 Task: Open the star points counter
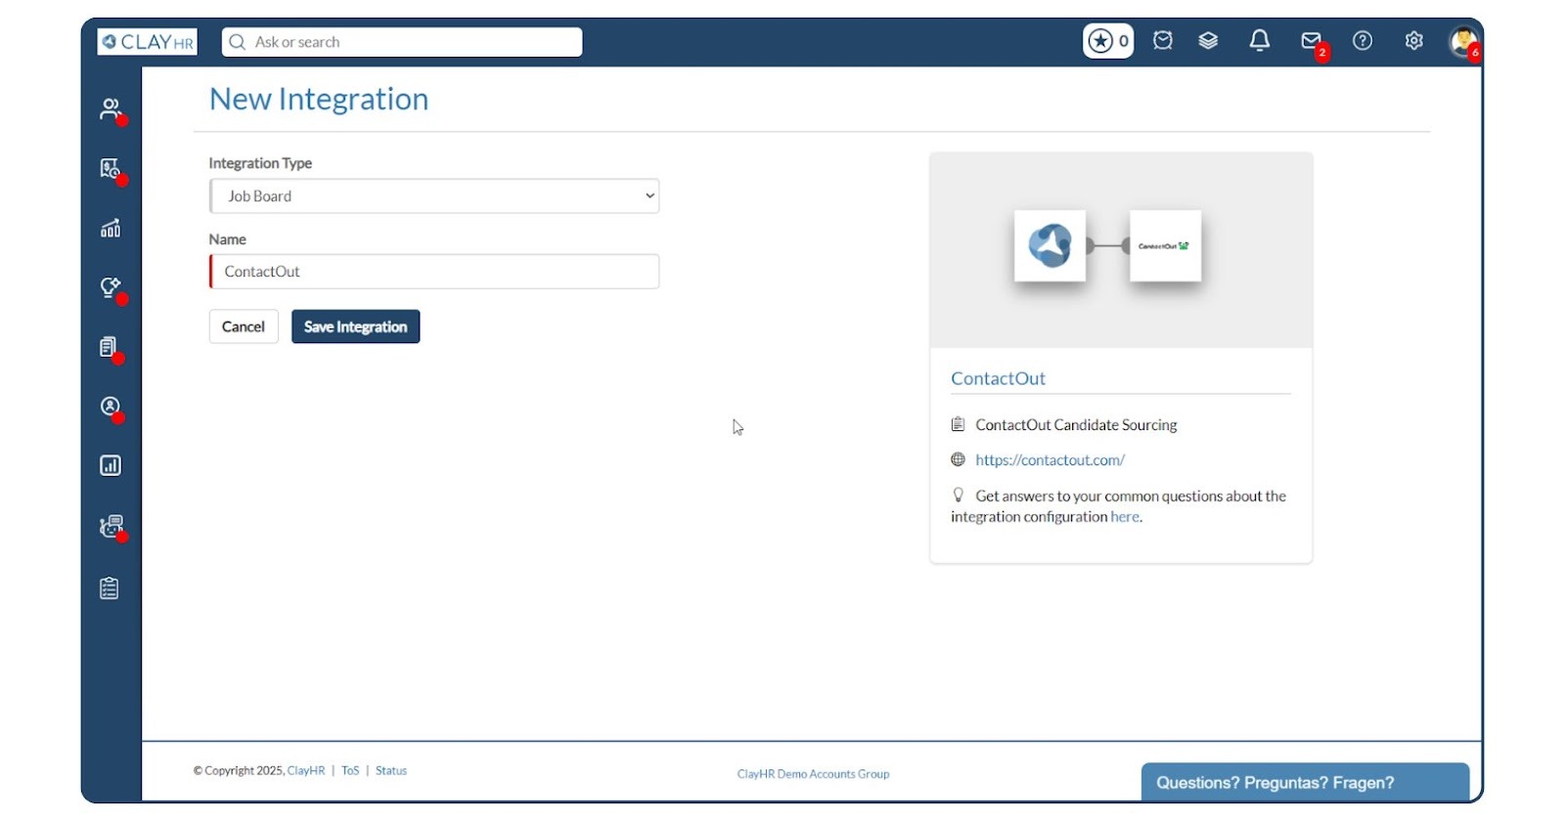[x=1108, y=41]
